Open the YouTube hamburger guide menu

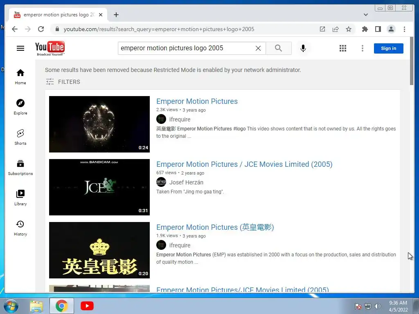click(x=20, y=48)
